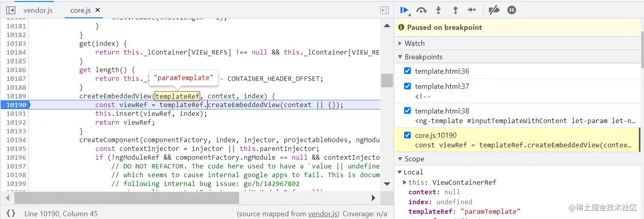644x219 pixels.
Task: Select the core.js tab
Action: click(80, 10)
